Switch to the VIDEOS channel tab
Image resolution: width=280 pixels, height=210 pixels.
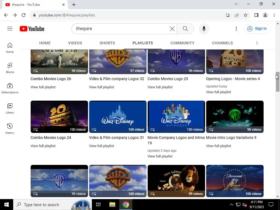coord(75,43)
